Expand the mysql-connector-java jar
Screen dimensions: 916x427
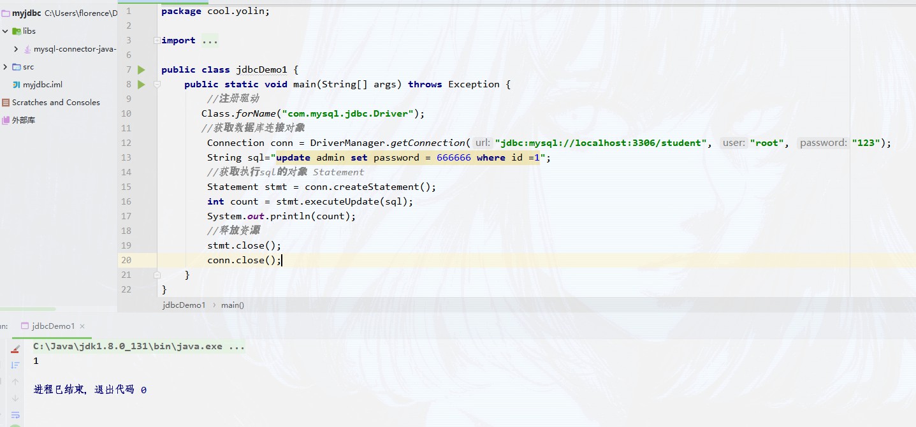16,48
